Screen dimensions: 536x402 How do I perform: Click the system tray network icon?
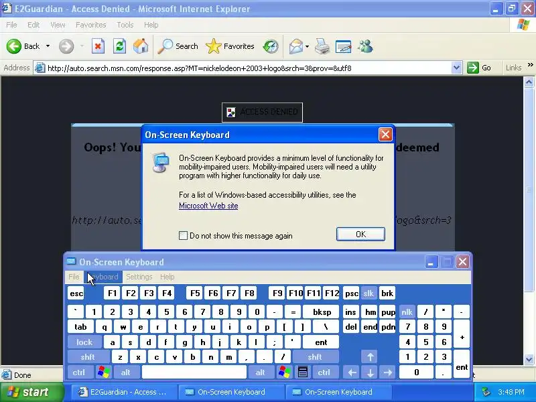pos(486,392)
